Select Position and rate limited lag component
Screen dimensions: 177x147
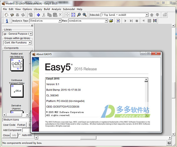coord(17,65)
